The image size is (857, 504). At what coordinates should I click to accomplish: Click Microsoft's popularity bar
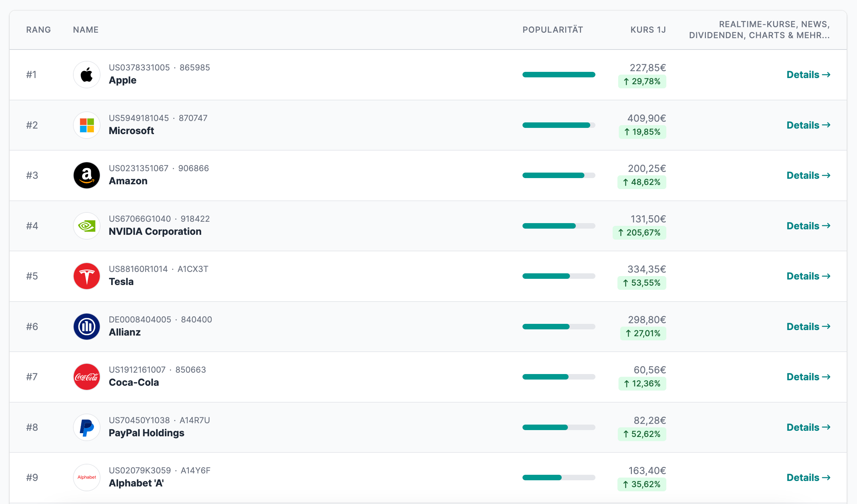pyautogui.click(x=559, y=125)
